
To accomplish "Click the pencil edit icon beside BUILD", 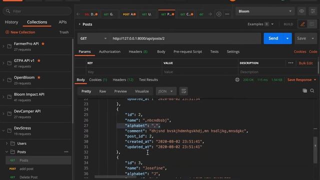I will 302,24.
